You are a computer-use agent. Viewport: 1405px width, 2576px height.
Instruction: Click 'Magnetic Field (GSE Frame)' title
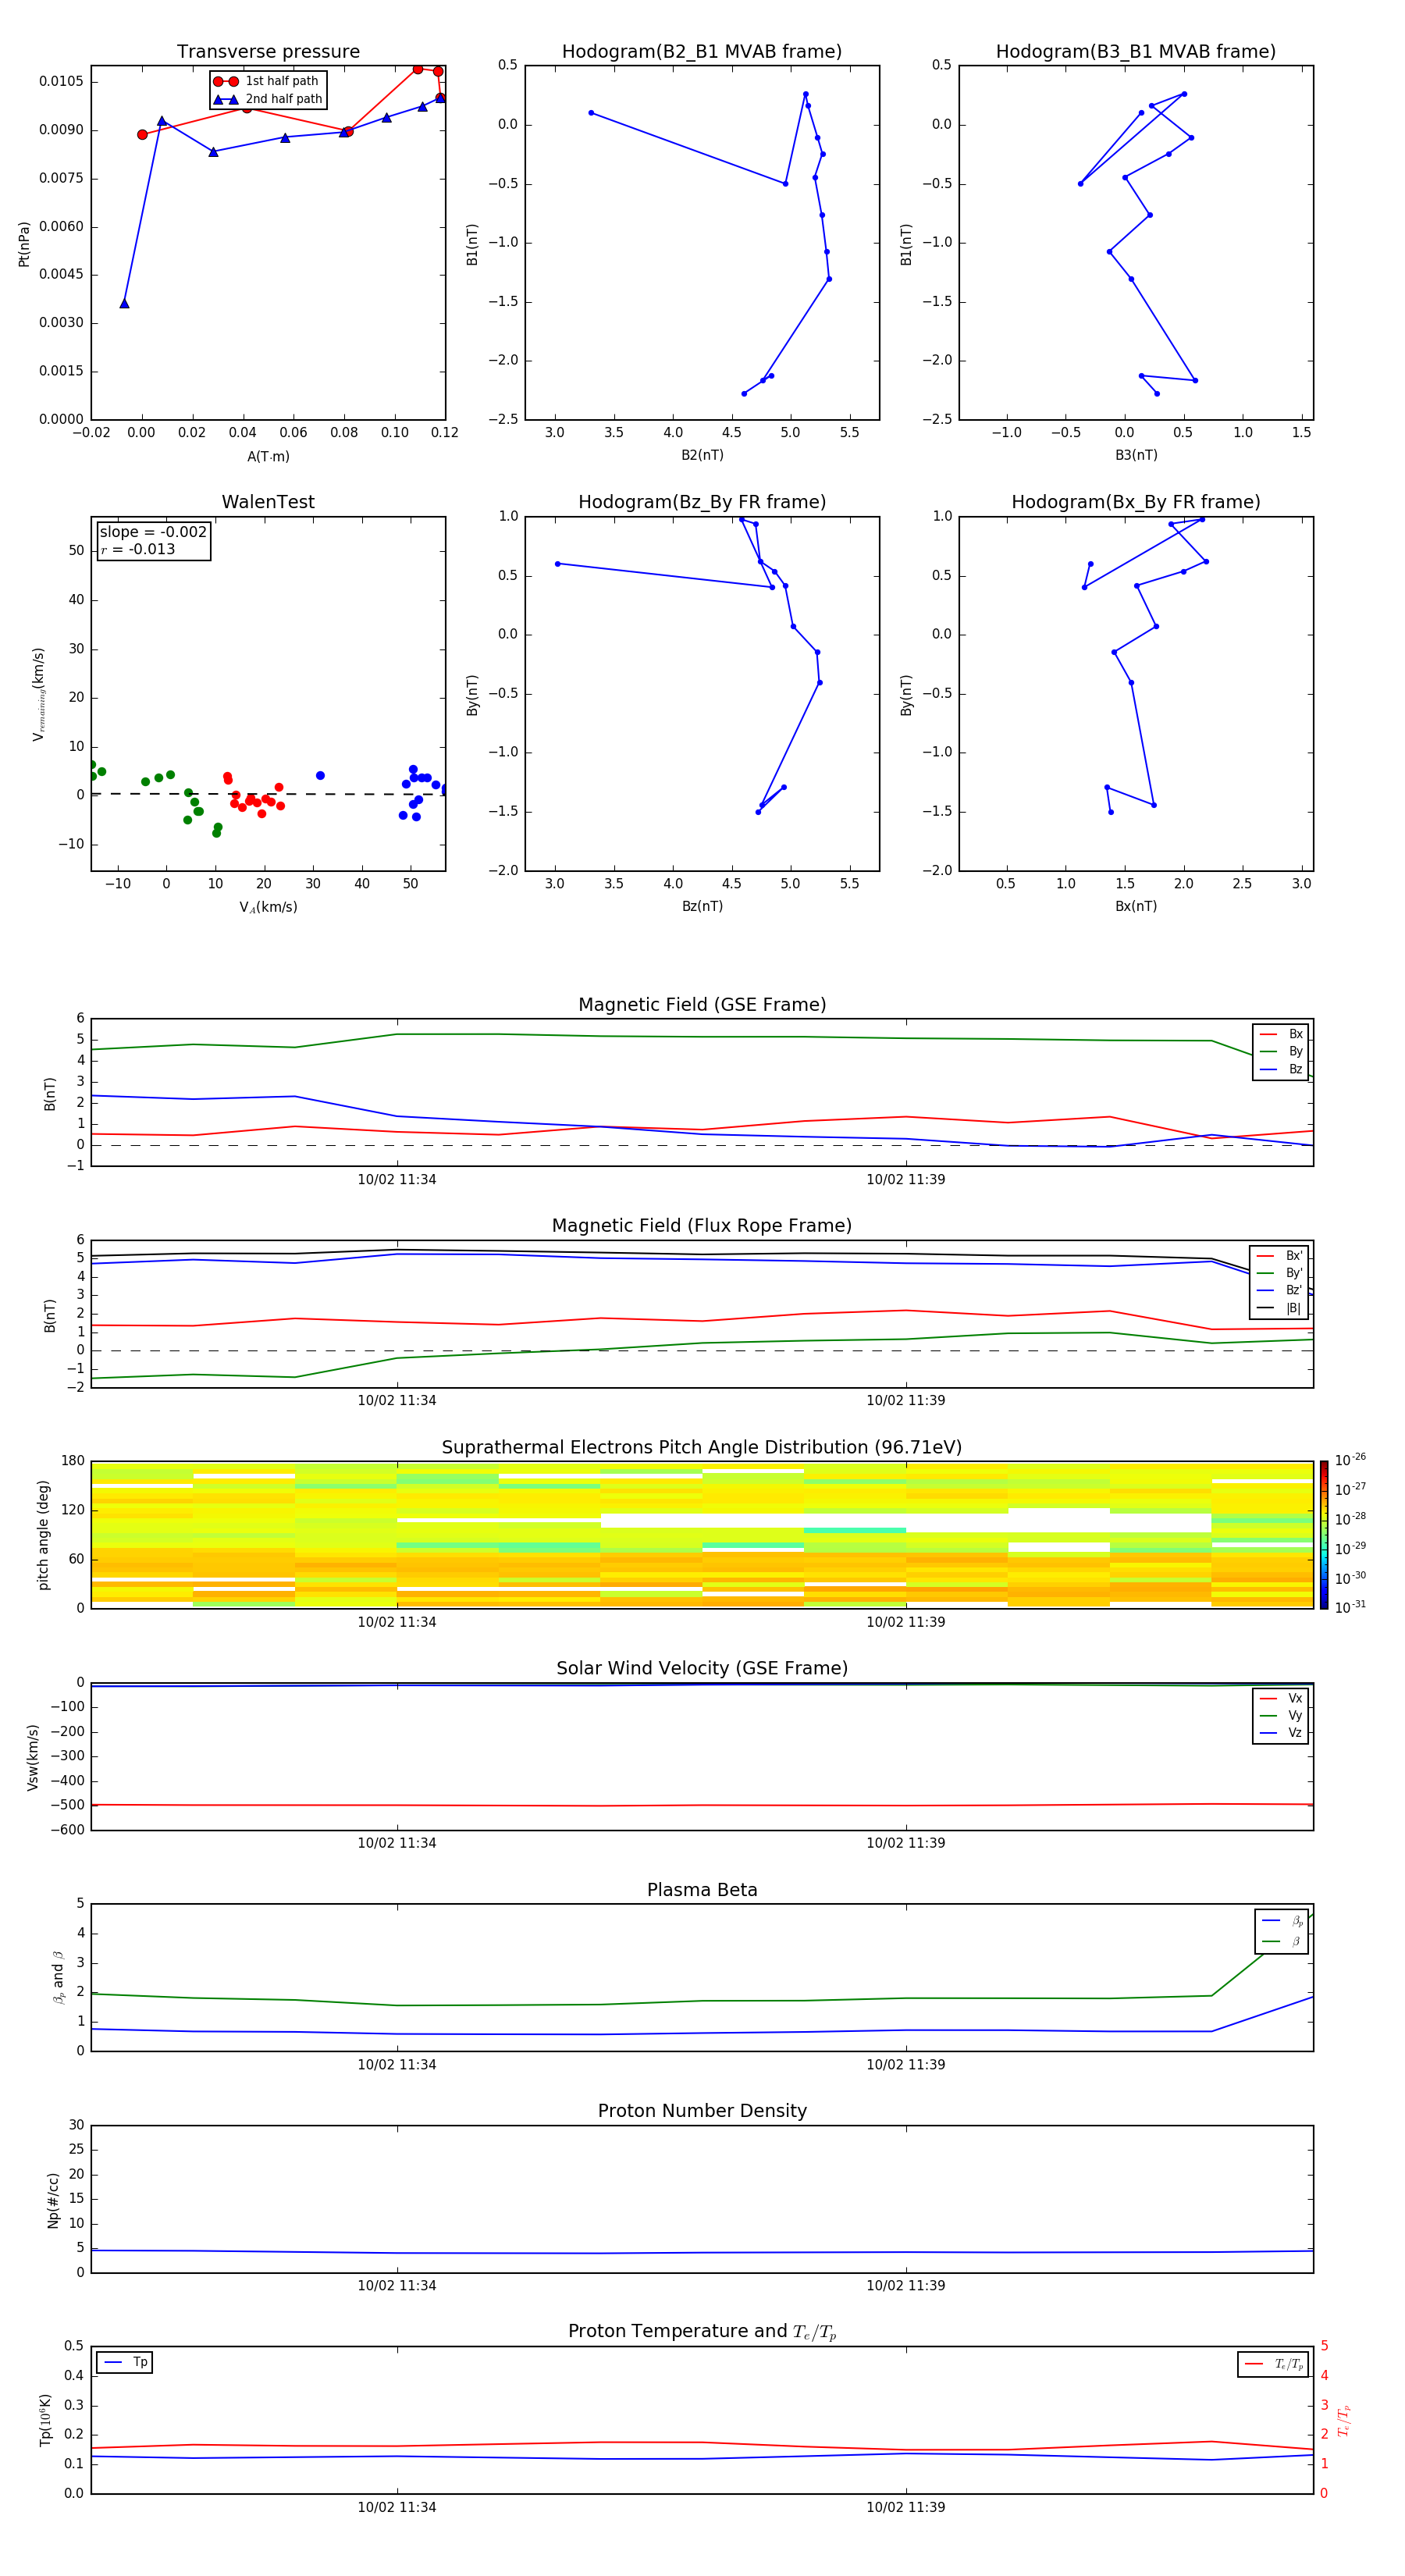tap(702, 1005)
